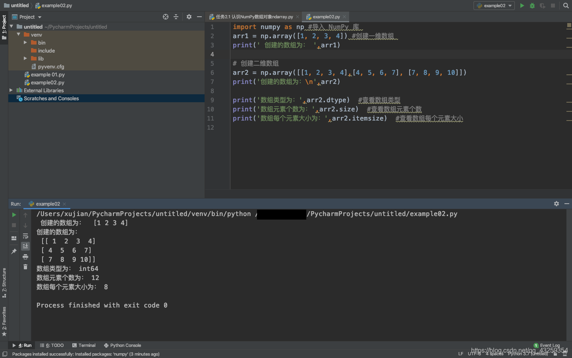Rerun the program from the Run panel
Screen dimensions: 572x358
(x=14, y=214)
